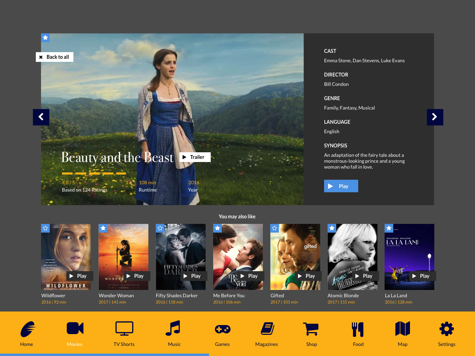The height and width of the screenshot is (356, 475).
Task: Select the Wonder Woman title text
Action: click(x=116, y=296)
